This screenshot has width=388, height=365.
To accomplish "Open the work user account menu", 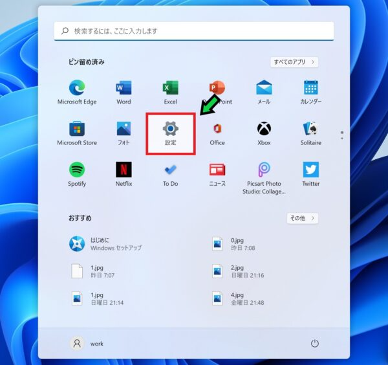I will pyautogui.click(x=87, y=344).
